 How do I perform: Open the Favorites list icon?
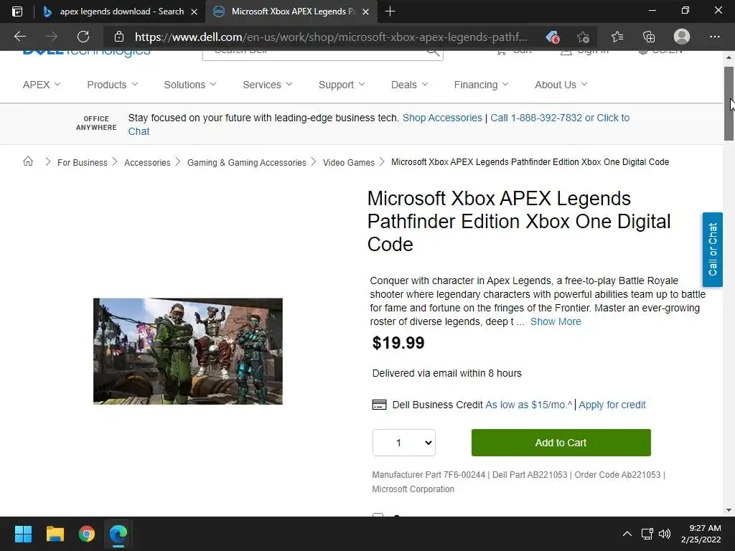(x=617, y=37)
